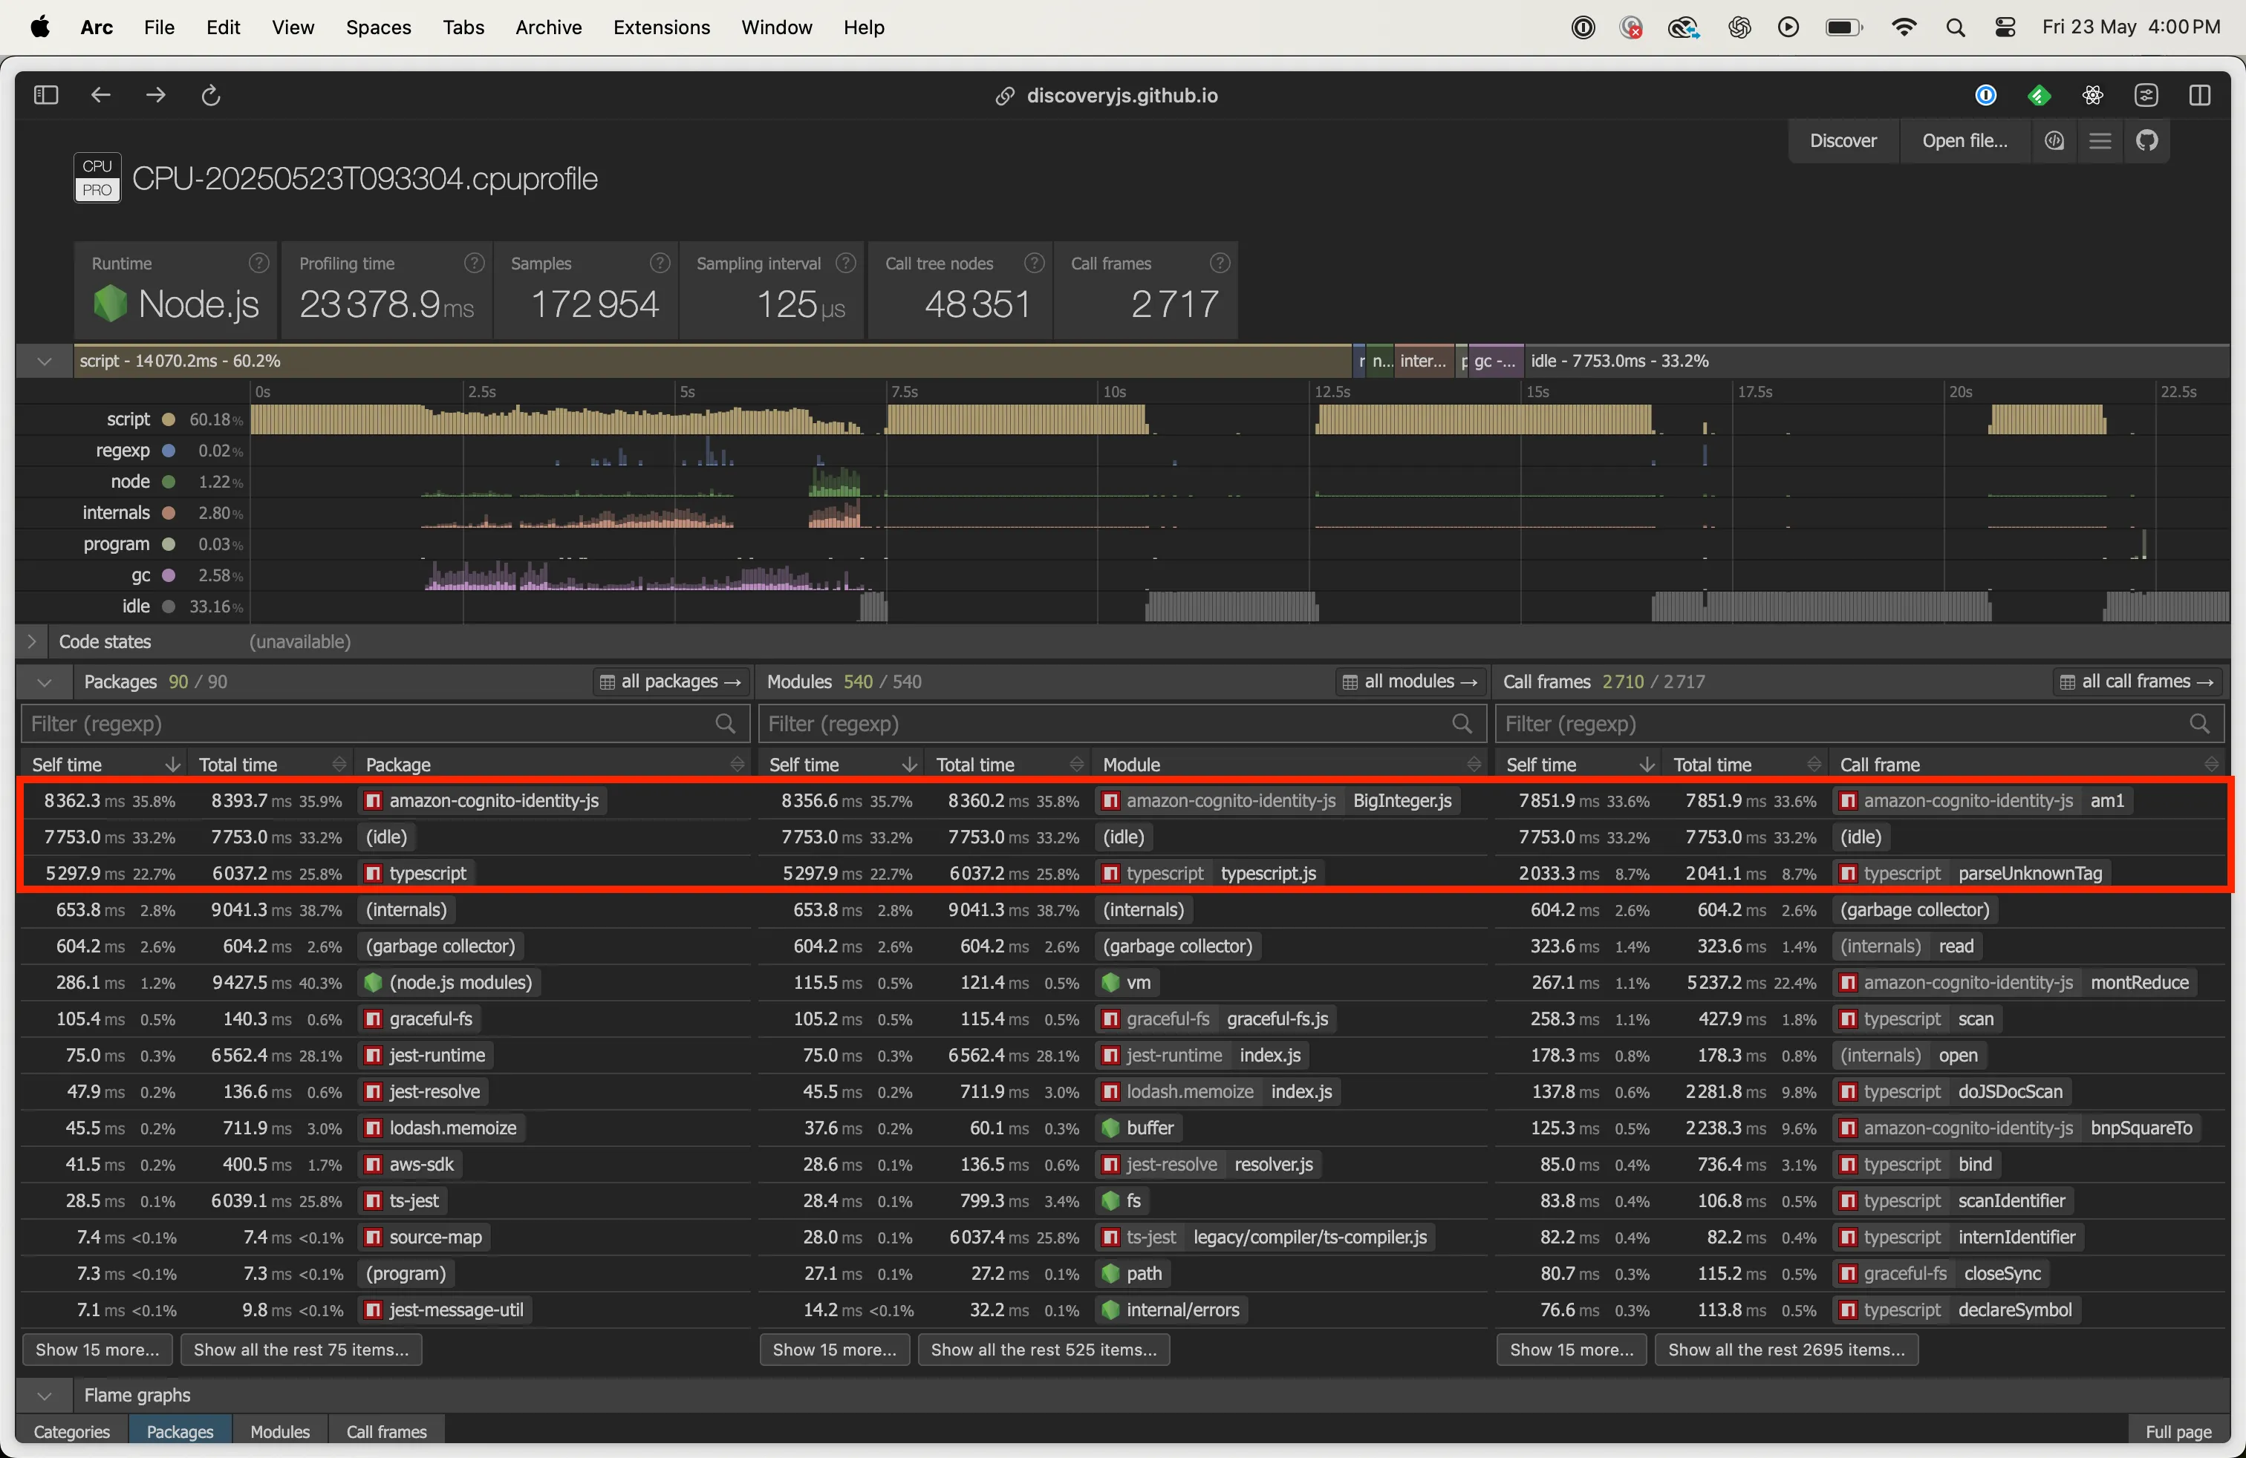Open the Spaces menu
Screen dimensions: 2246x1458
click(x=379, y=27)
